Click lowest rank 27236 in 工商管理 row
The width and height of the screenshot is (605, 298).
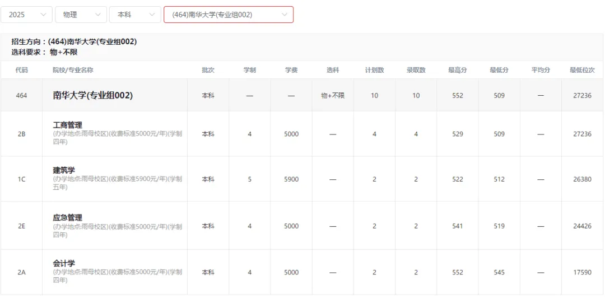click(x=583, y=134)
